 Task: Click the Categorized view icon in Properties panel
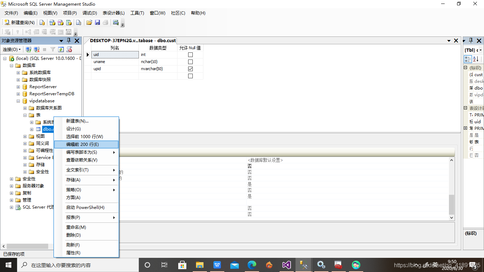tap(468, 59)
